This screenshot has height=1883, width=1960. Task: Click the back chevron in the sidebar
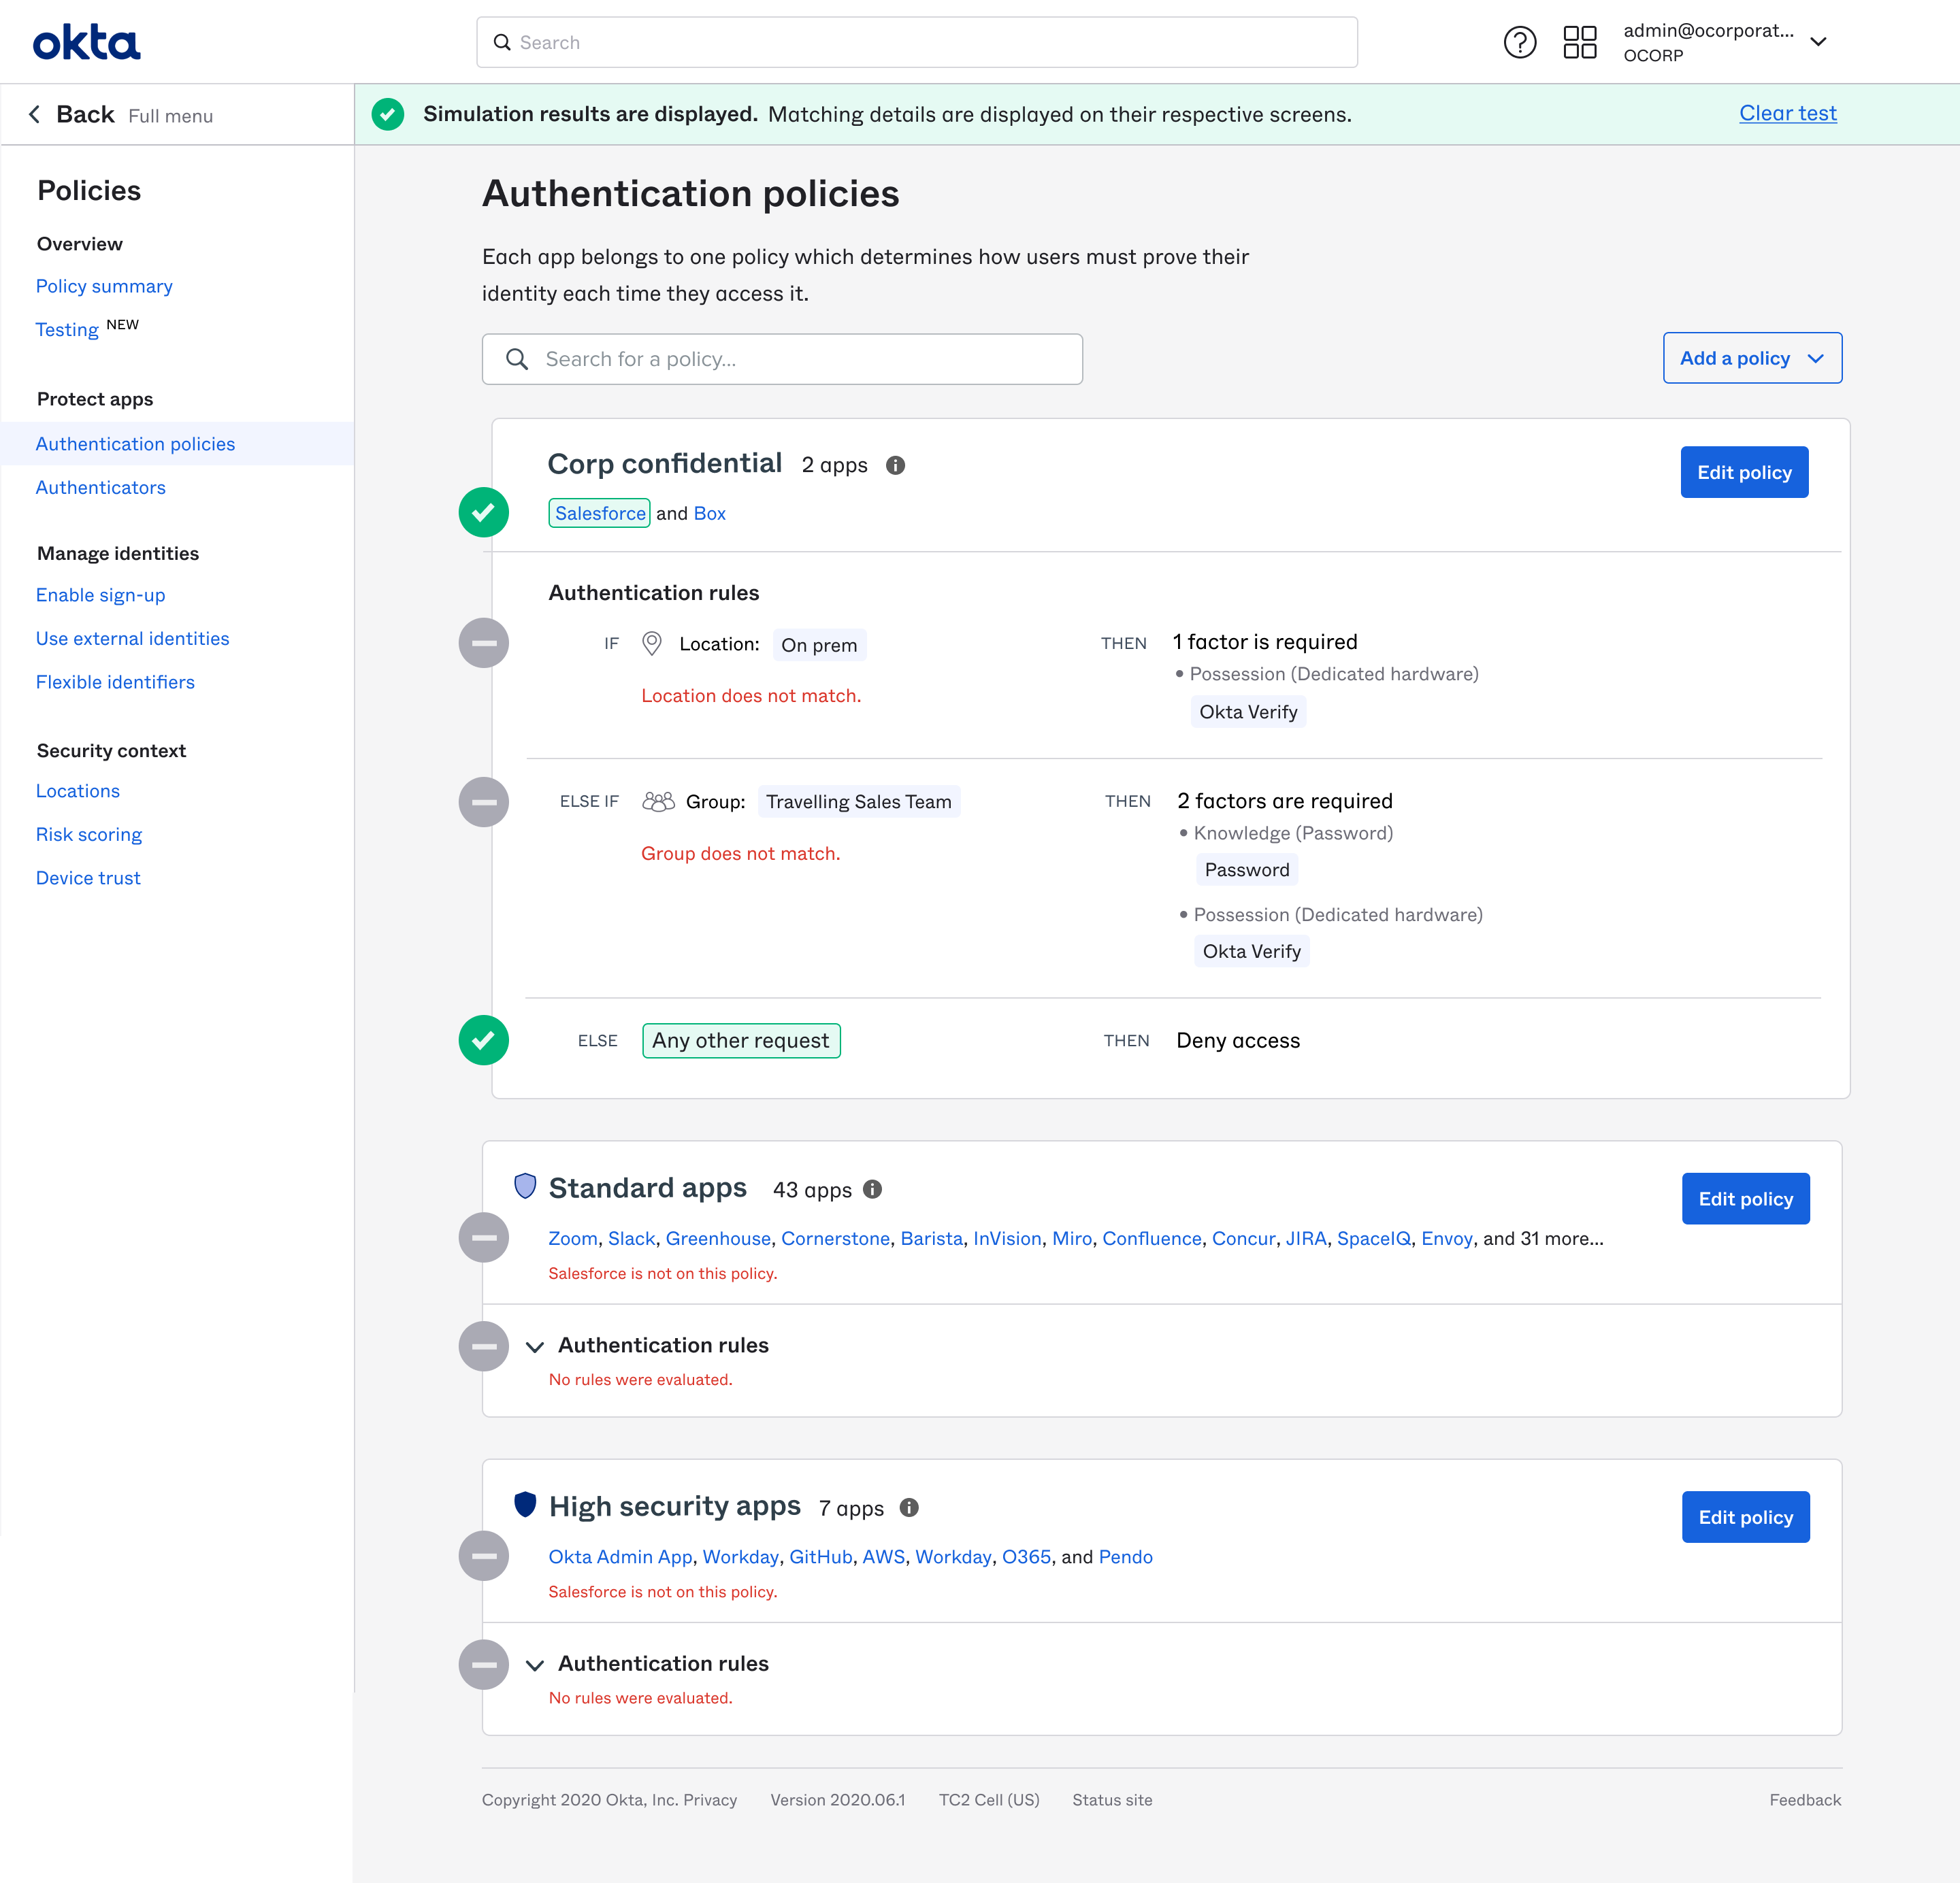[34, 114]
